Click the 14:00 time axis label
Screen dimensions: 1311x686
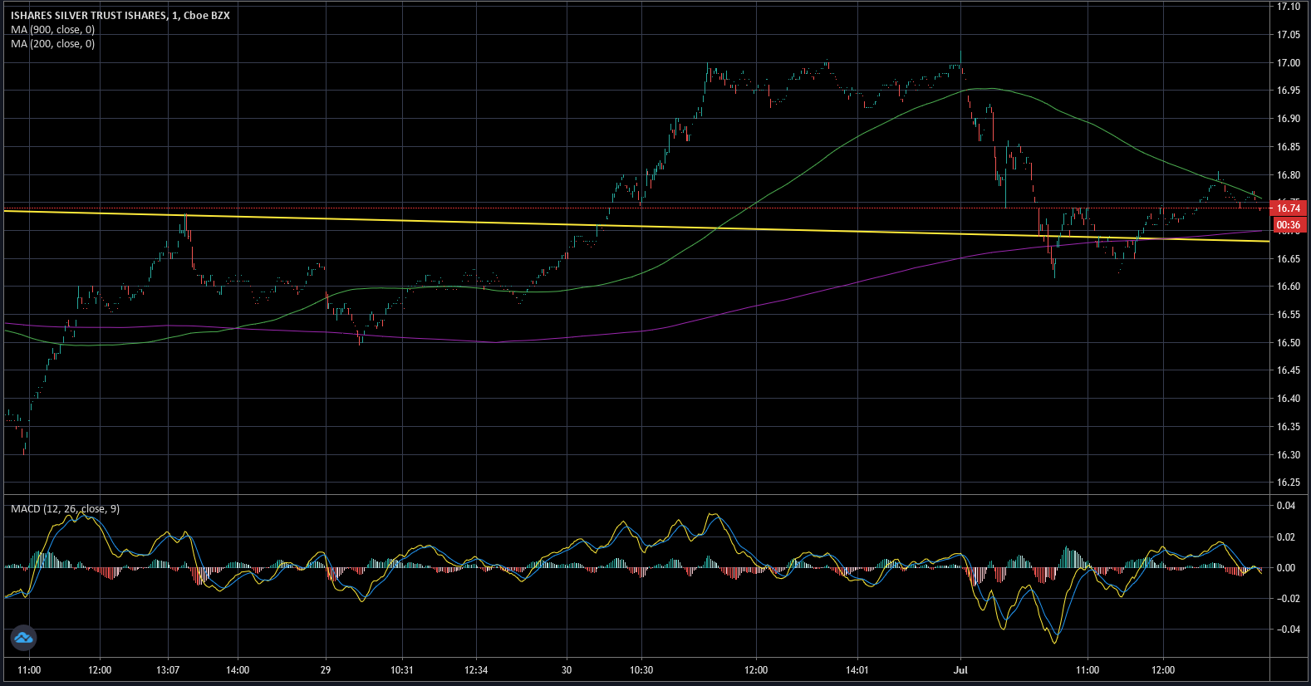[238, 670]
